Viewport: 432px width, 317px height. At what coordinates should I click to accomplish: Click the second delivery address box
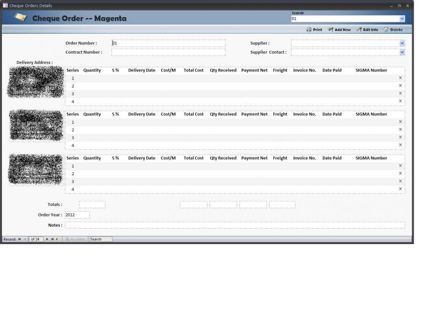pos(36,126)
